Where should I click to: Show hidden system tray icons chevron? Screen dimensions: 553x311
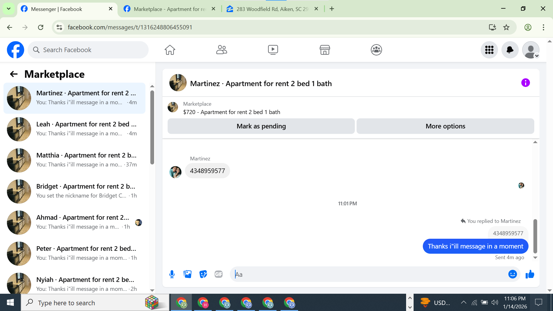[463, 302]
